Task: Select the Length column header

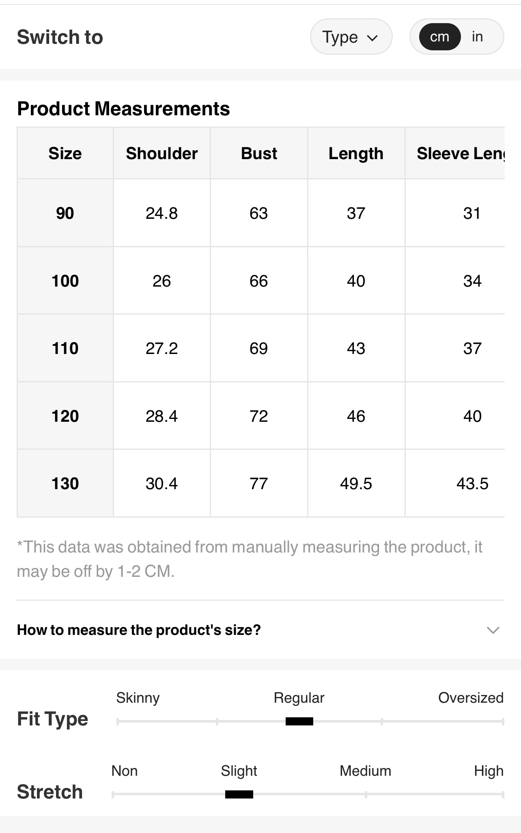Action: (356, 153)
